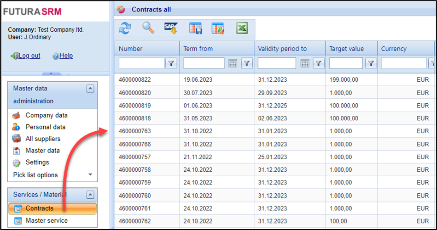Open the calendar picker for Term from
The width and height of the screenshot is (437, 230).
tap(233, 64)
